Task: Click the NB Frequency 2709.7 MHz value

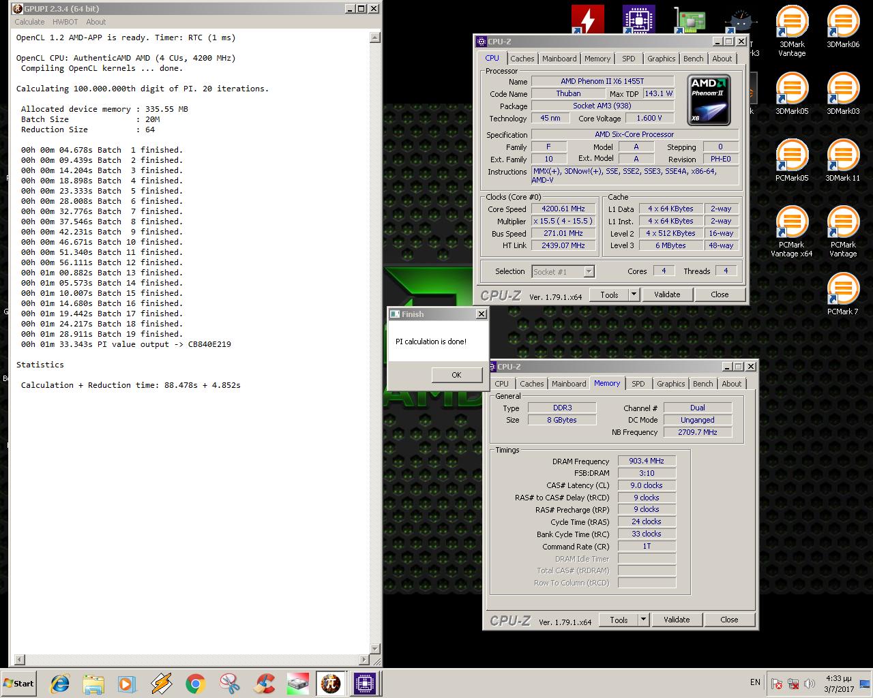Action: tap(697, 432)
